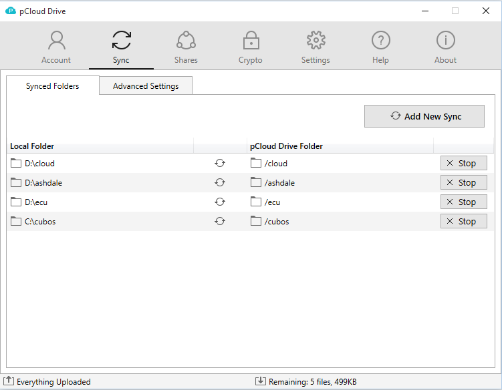Stop syncing the D:\ecu folder
Screen dimensions: 502x390
click(x=464, y=202)
